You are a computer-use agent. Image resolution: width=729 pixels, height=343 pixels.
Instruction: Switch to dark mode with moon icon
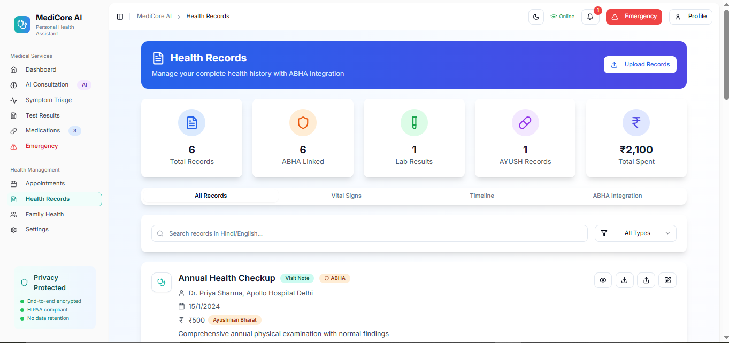(x=536, y=17)
